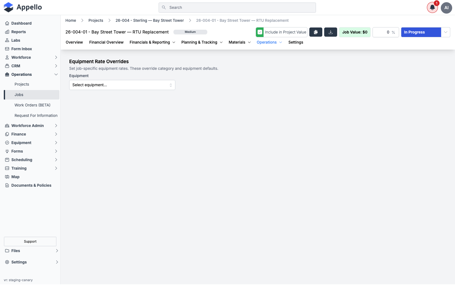Open 26-004 Sterling Bay Street Tower breadcrumb
455x290 pixels.
(x=149, y=21)
